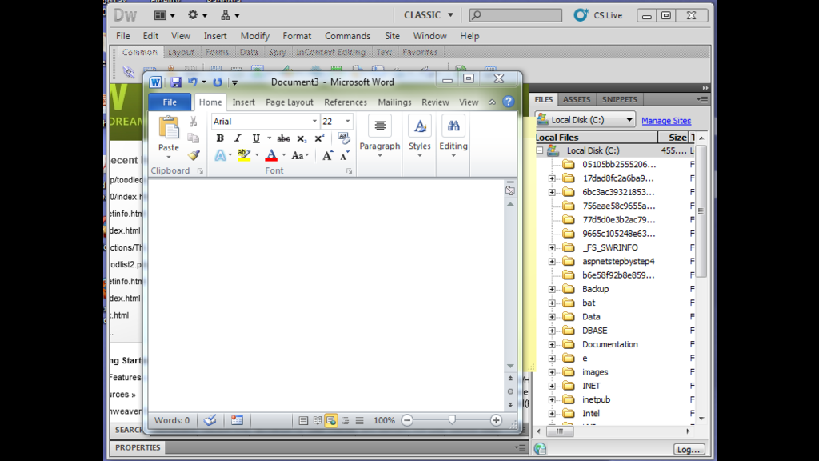Click the Cut scissors icon
The image size is (819, 461).
(193, 122)
